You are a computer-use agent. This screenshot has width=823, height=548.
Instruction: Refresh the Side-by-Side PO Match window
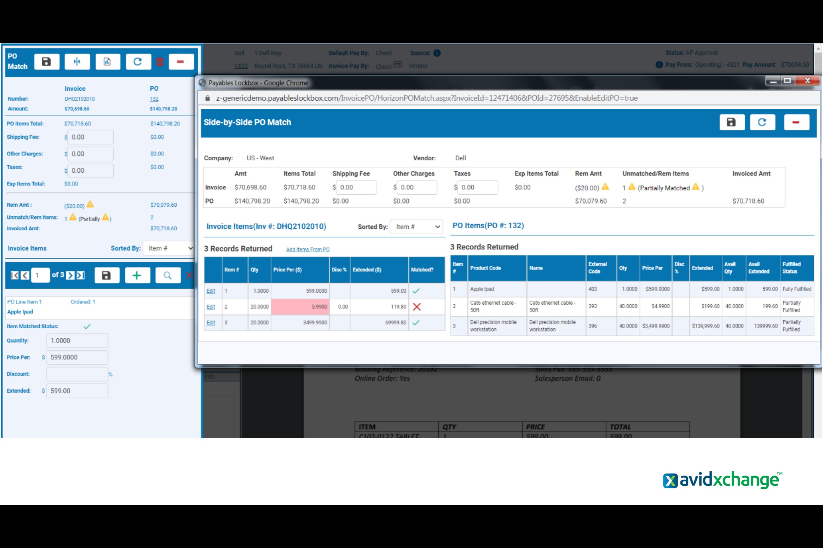click(x=762, y=122)
